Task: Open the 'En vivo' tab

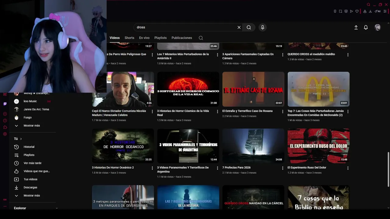Action: click(144, 38)
